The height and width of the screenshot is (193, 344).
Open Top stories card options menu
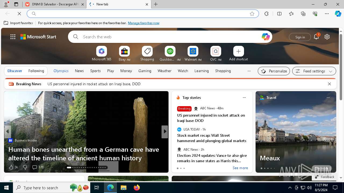(x=244, y=98)
